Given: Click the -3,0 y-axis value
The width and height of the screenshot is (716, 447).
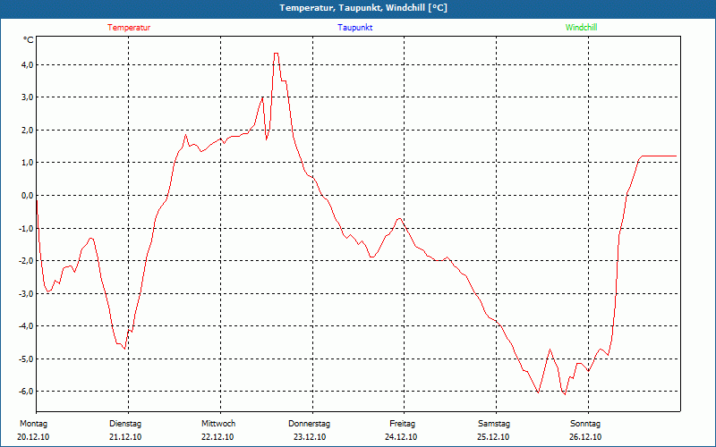Looking at the screenshot, I should click(26, 293).
